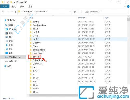Go up one folder level arrow
Image resolution: width=130 pixels, height=100 pixels.
click(x=15, y=12)
